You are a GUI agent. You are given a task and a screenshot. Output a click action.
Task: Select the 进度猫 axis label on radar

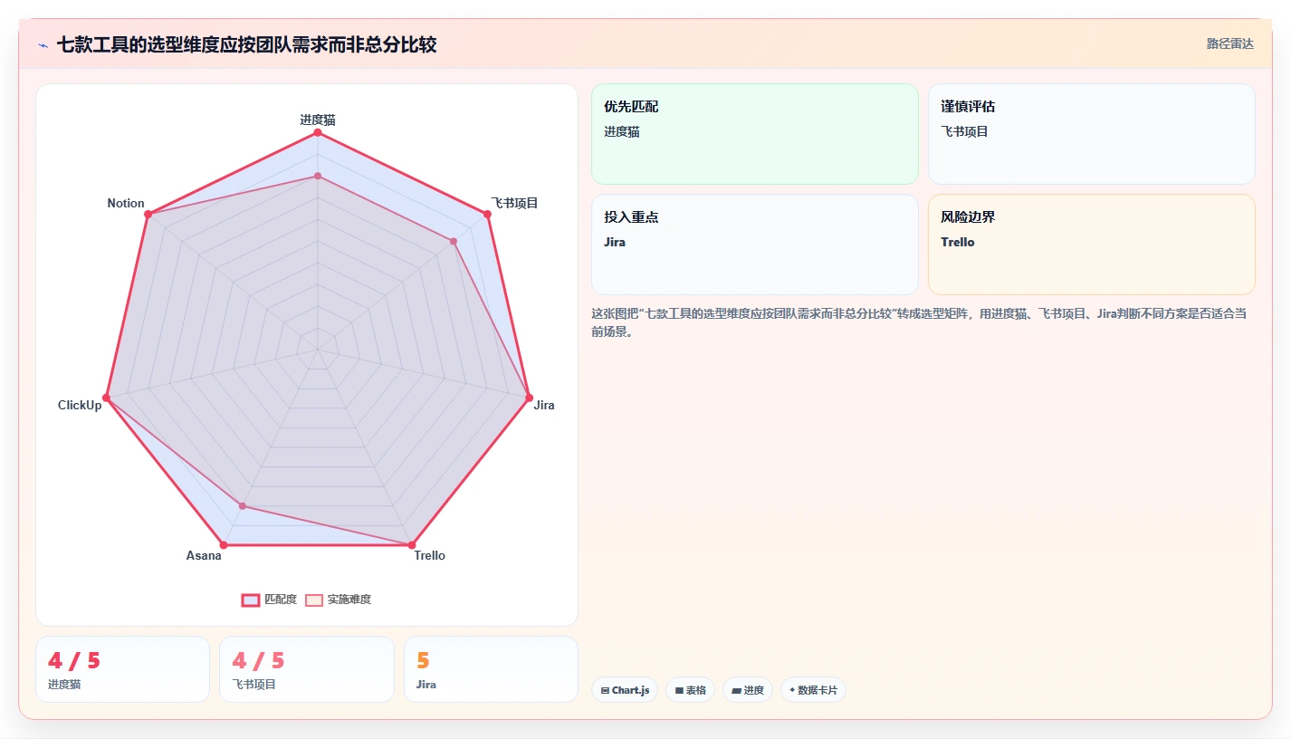click(318, 120)
